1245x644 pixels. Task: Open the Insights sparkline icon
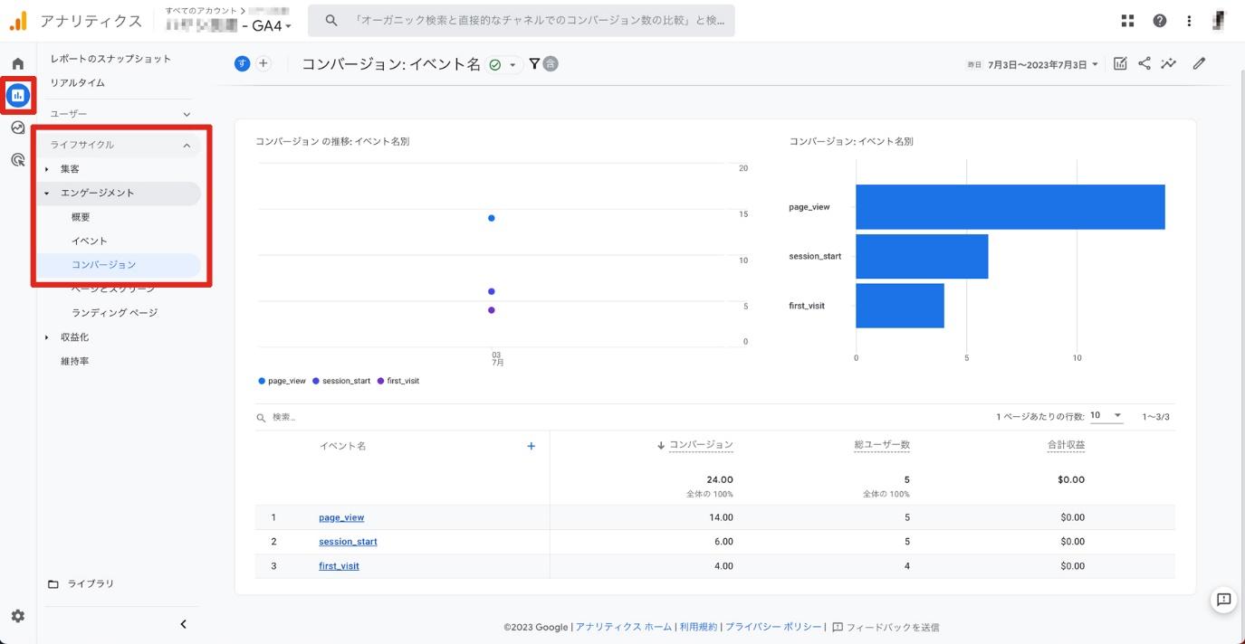click(x=1169, y=63)
